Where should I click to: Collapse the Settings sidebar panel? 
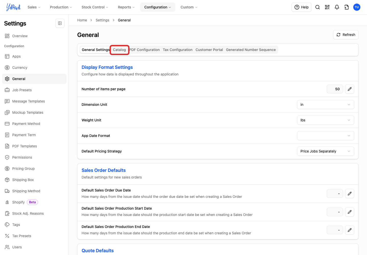[60, 23]
